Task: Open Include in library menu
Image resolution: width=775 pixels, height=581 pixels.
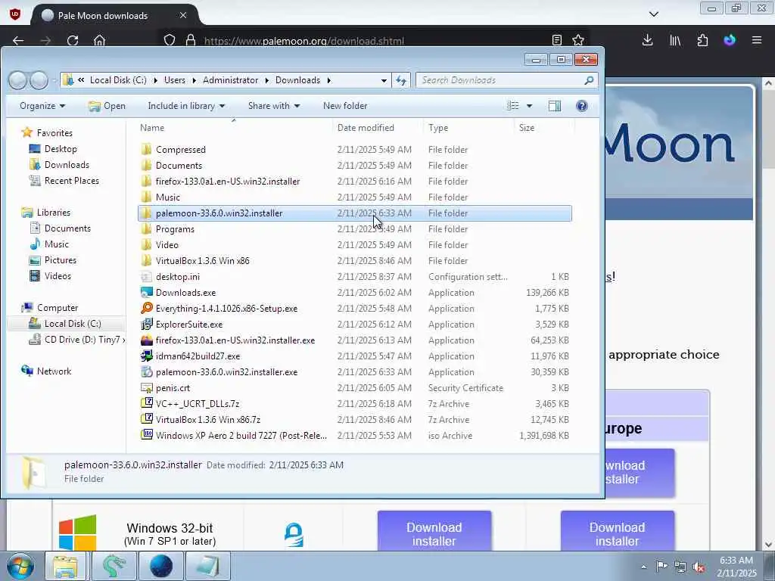Action: pyautogui.click(x=186, y=106)
